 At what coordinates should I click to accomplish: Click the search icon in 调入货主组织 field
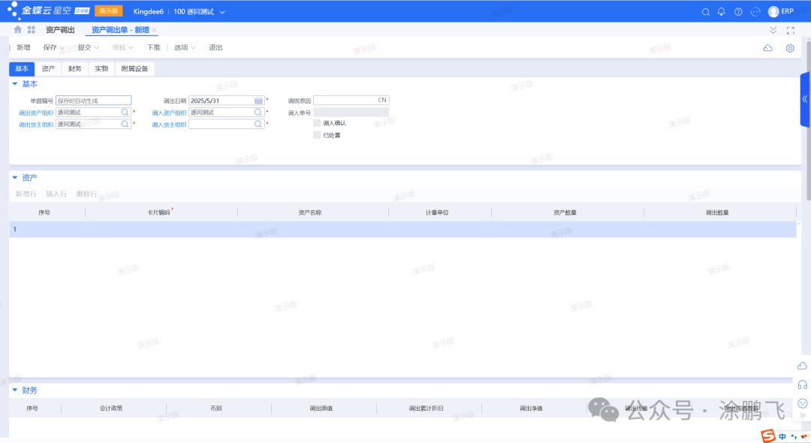pyautogui.click(x=258, y=125)
